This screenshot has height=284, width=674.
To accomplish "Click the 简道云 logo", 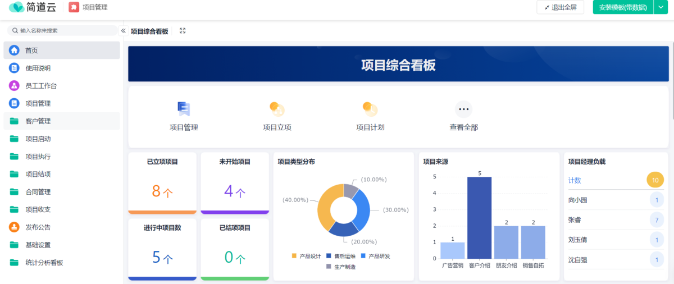I will point(31,7).
